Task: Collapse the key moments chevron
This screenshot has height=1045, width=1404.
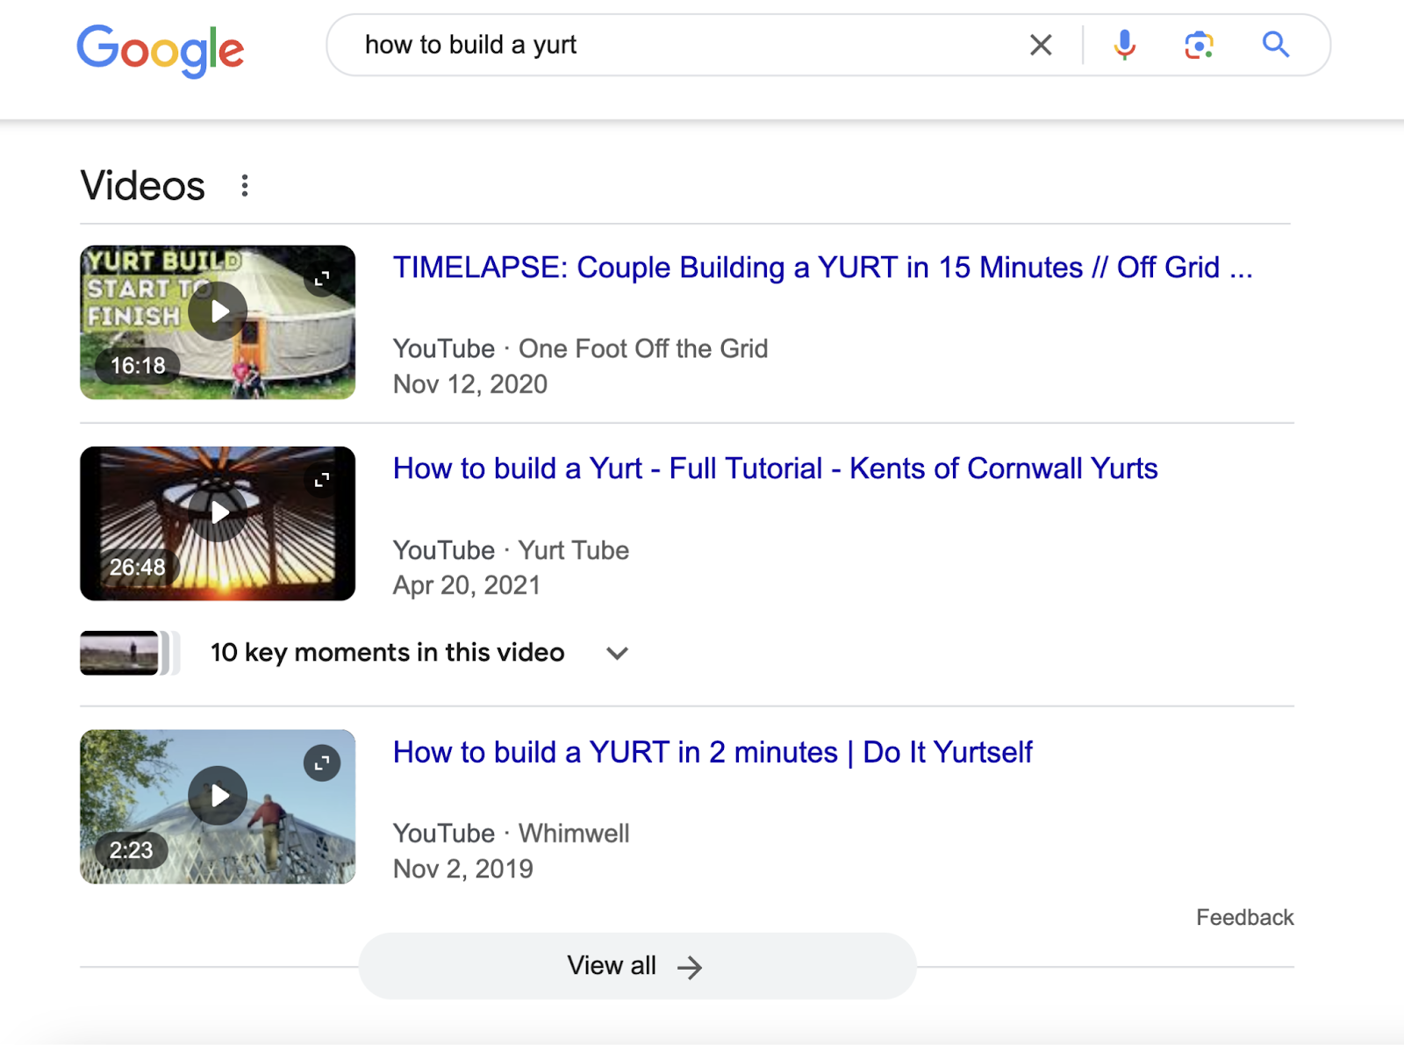Action: 617,653
